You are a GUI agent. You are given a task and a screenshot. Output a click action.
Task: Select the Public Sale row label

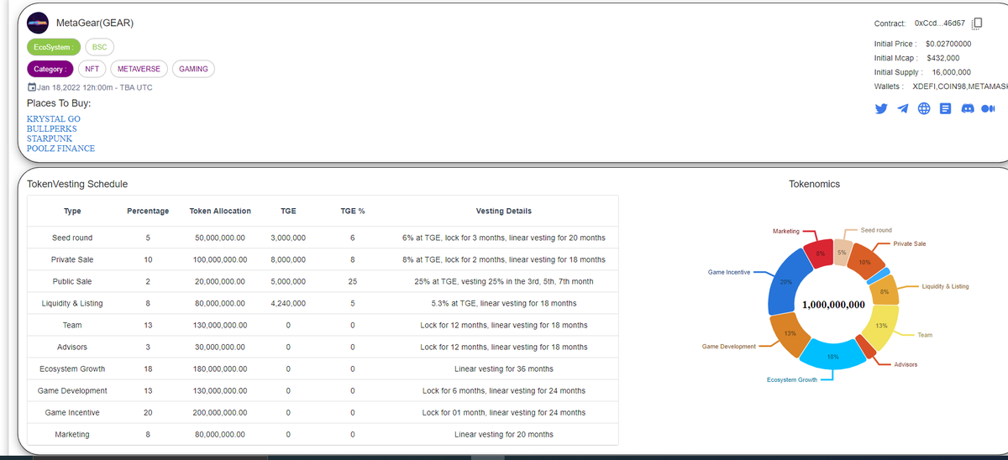(72, 281)
